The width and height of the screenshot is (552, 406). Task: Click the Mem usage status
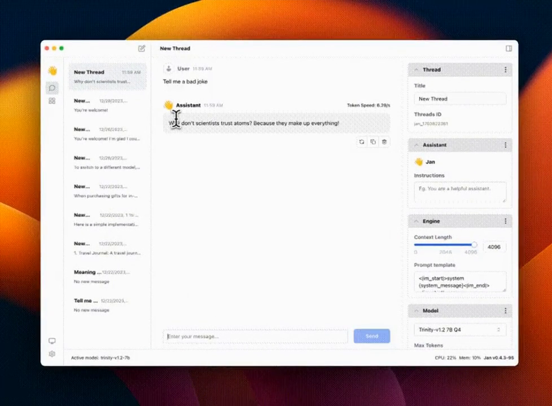470,358
